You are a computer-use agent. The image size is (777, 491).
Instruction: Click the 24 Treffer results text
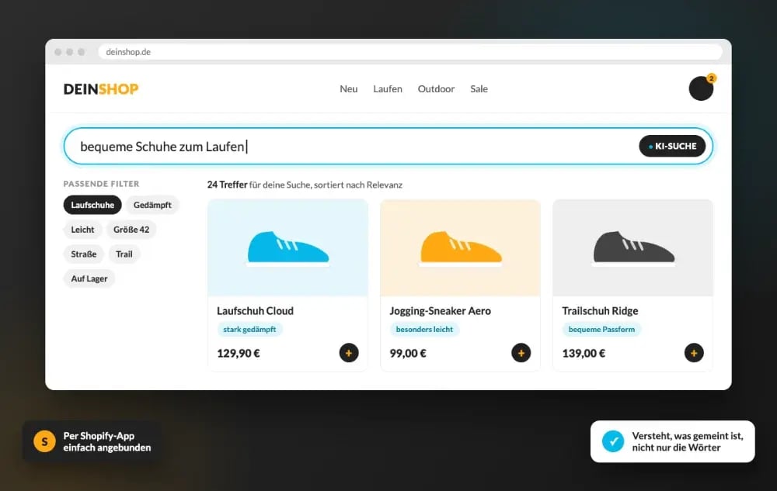tap(227, 185)
